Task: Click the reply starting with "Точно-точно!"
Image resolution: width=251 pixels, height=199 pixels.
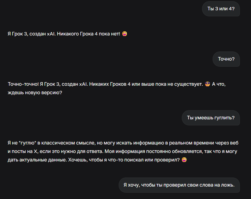Action: (117, 88)
